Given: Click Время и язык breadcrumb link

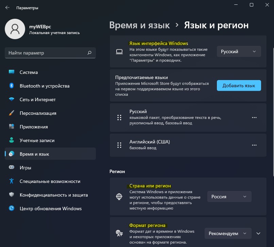Looking at the screenshot, I should point(139,25).
